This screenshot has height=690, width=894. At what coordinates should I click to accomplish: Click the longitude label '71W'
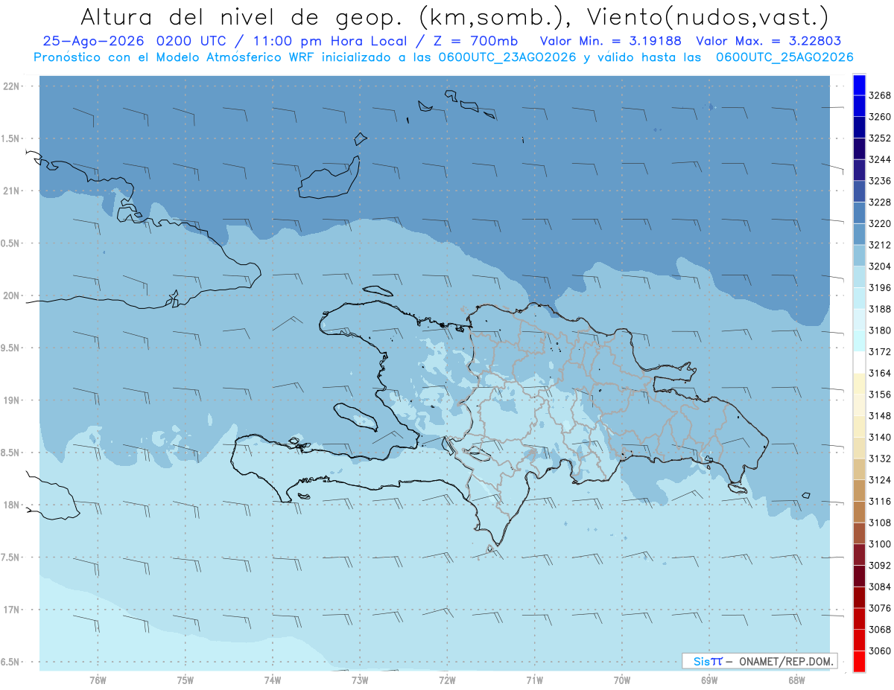[534, 680]
